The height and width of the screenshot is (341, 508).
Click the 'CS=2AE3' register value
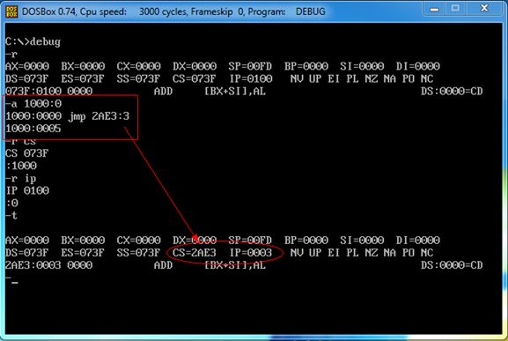(x=194, y=253)
